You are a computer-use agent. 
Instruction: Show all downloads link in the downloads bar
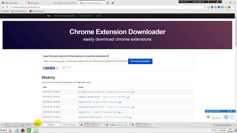[x=223, y=125]
